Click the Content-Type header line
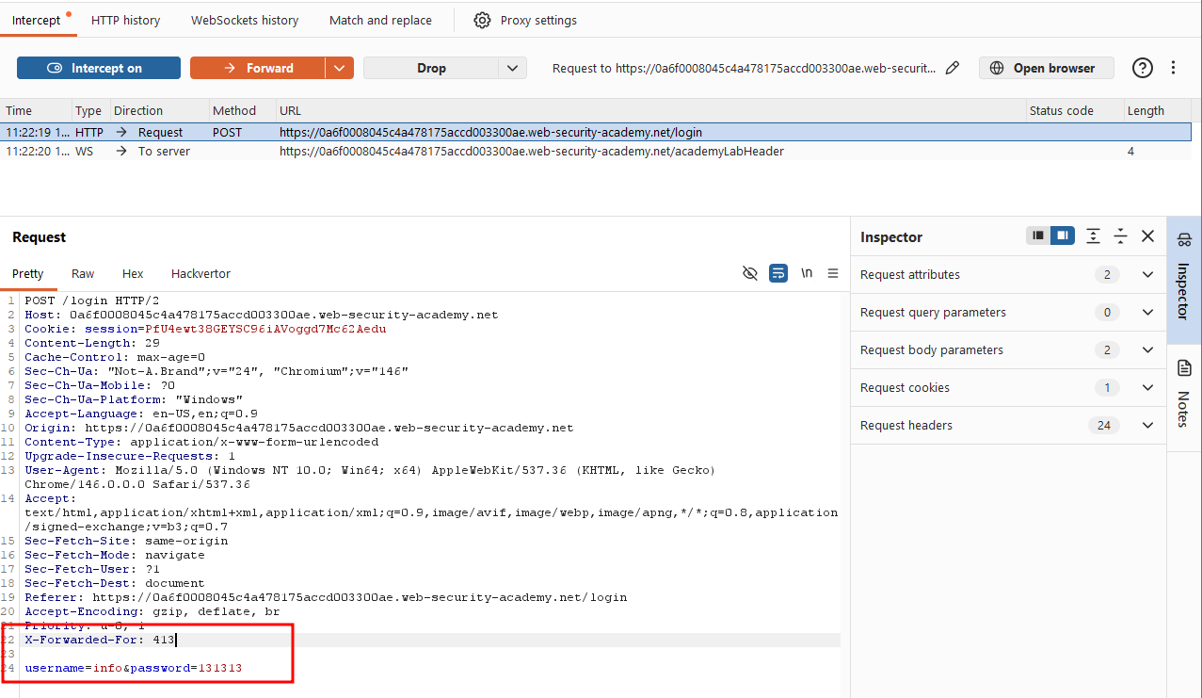The width and height of the screenshot is (1202, 698). (201, 442)
